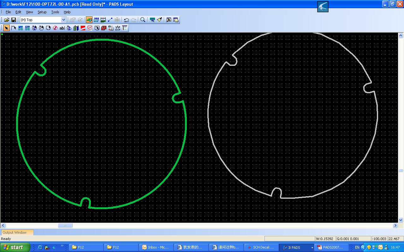Switch to the Output Window tab
Screen dimensions: 404x252
pyautogui.click(x=17, y=232)
